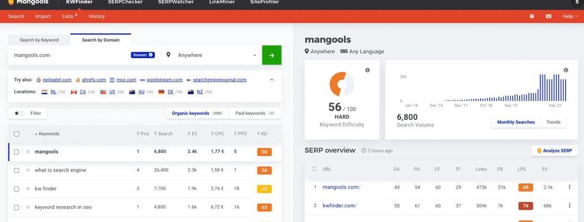Viewport: 584px width, 222px height.
Task: Open the wordstream.com suggestion link
Action: tap(164, 79)
